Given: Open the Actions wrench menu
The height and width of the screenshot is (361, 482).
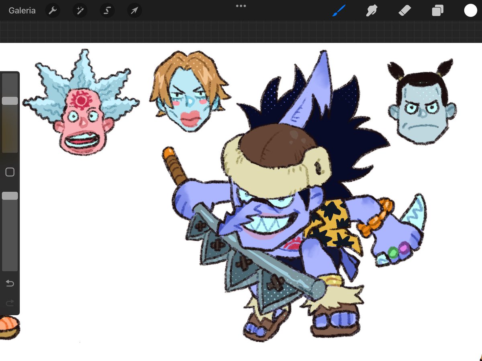Looking at the screenshot, I should [x=53, y=11].
